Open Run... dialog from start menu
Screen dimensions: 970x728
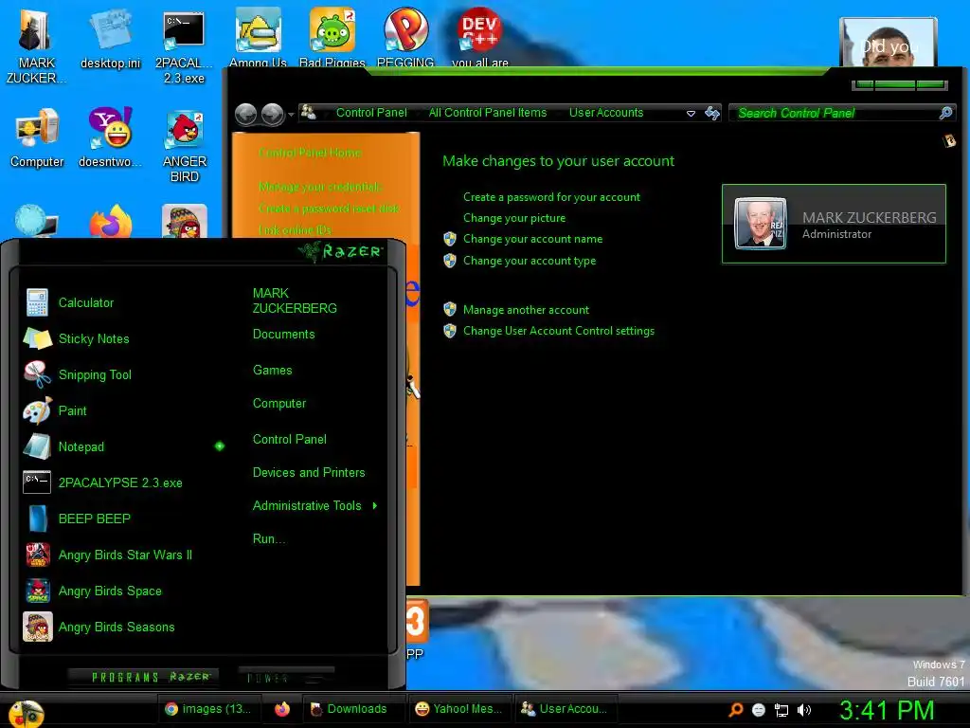click(x=269, y=538)
